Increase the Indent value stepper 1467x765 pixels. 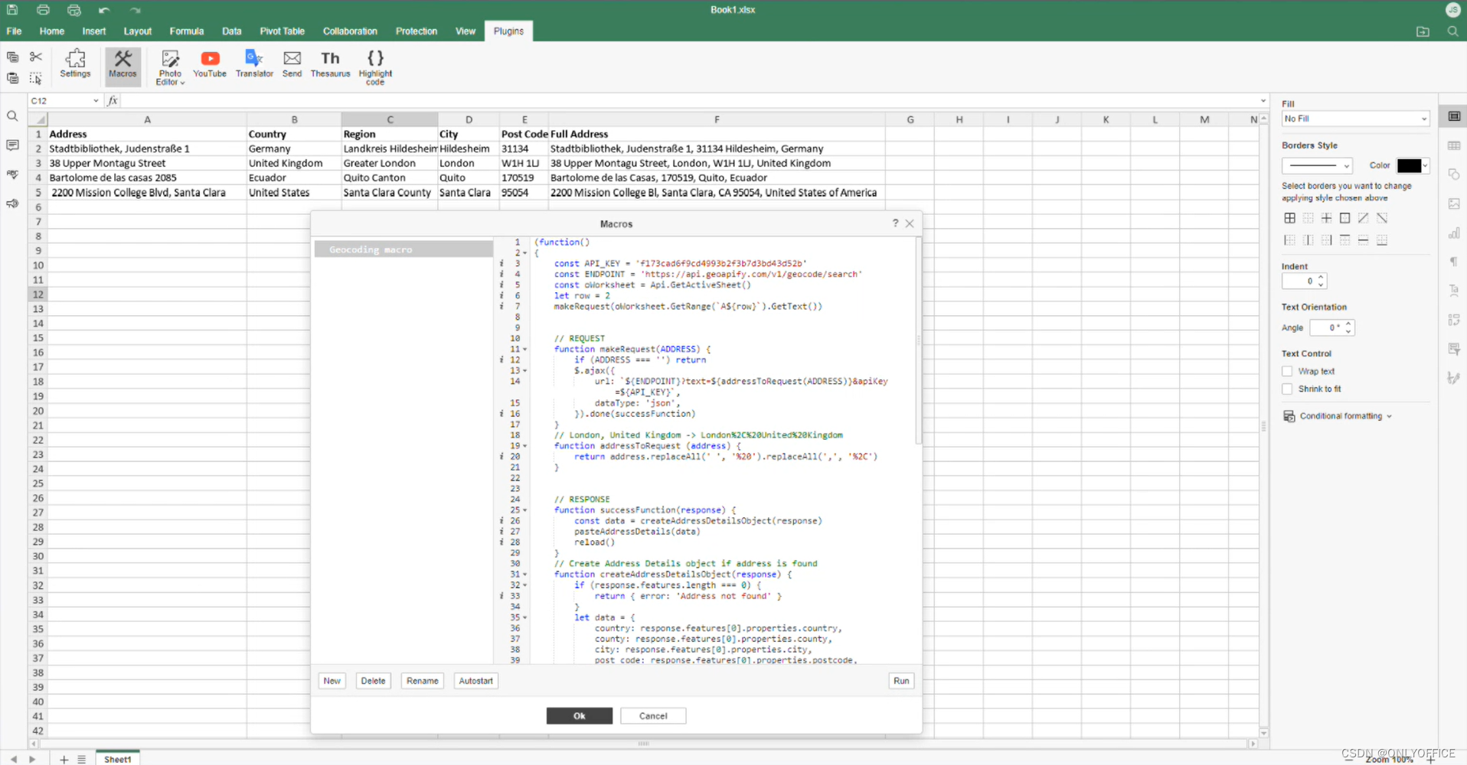[x=1321, y=277]
